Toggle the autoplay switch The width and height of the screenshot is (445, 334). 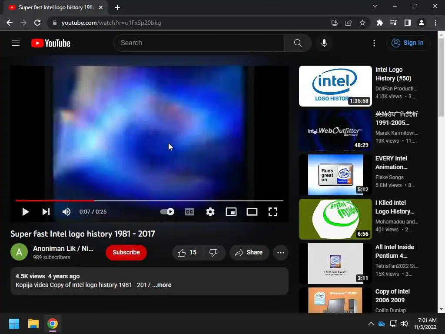pos(167,212)
